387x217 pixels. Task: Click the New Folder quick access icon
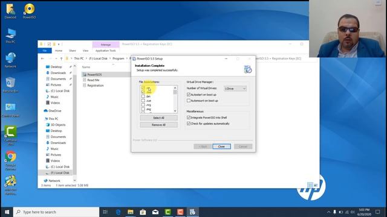coord(54,44)
